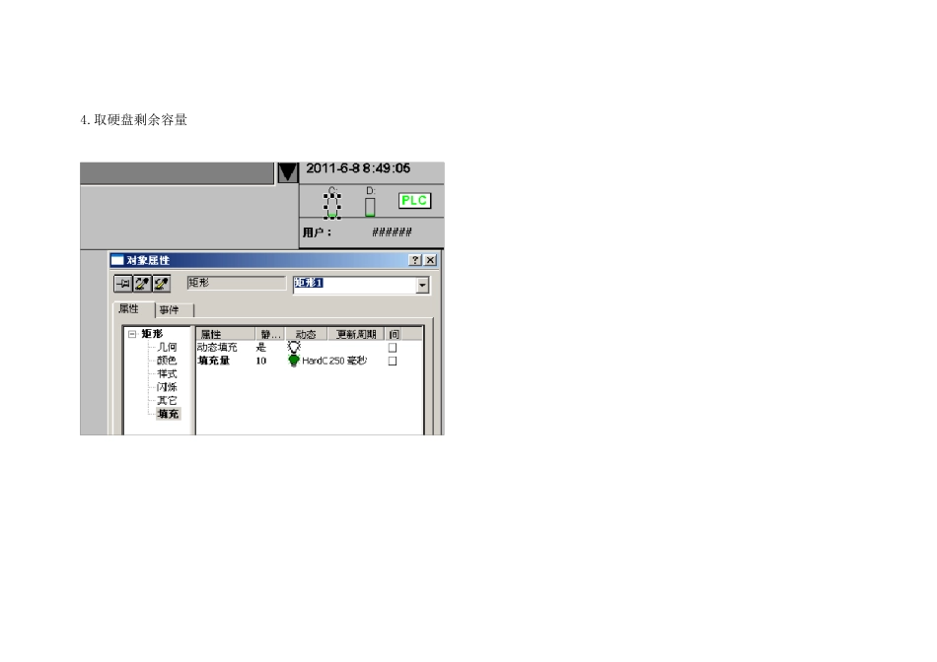Click the green PLC indicator
This screenshot has width=937, height=662.
coord(414,201)
